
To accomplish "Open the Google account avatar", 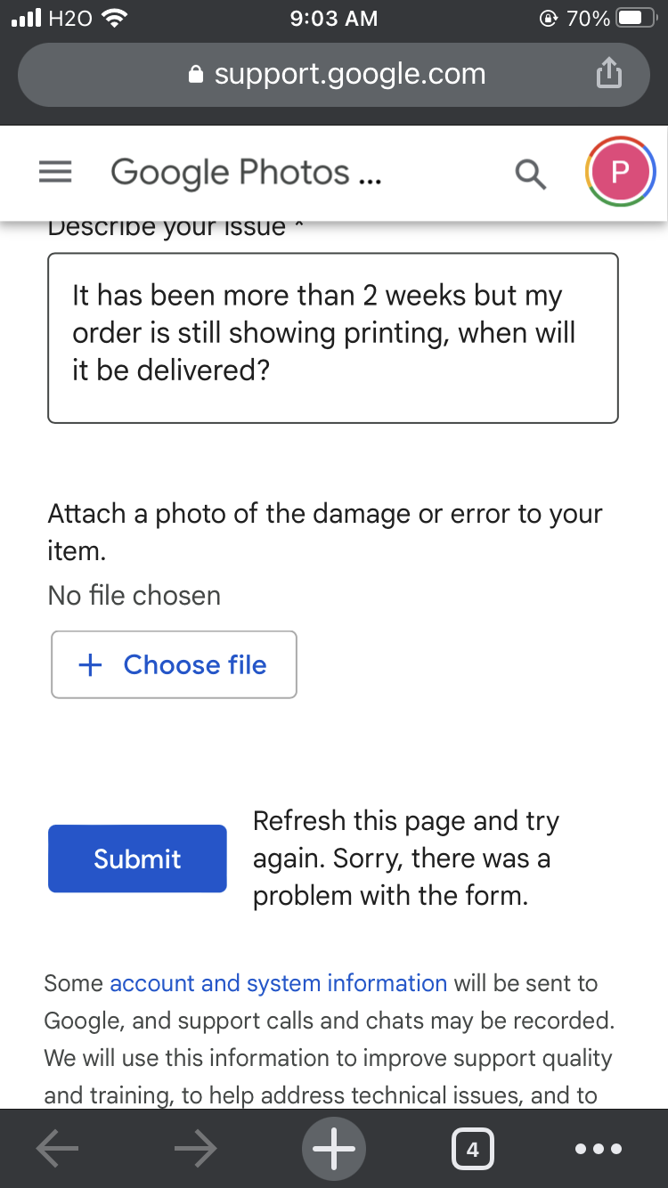I will (x=620, y=172).
